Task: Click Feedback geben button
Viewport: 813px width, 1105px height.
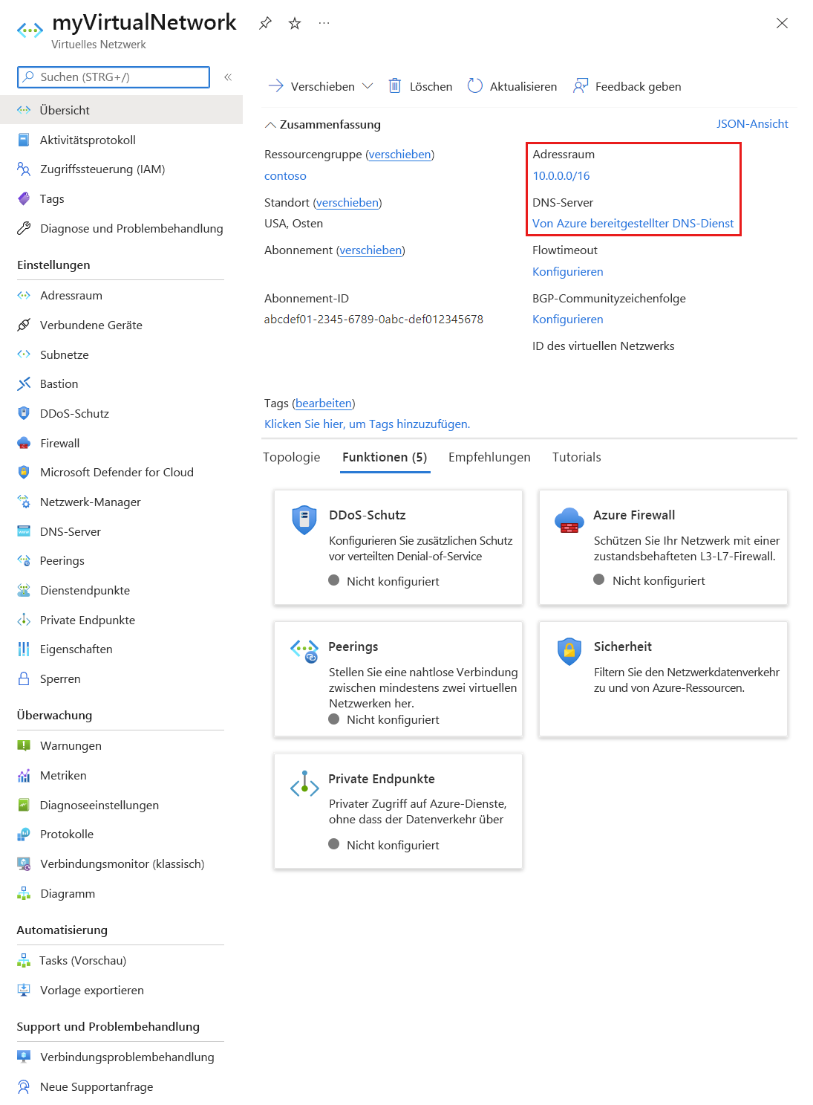Action: (627, 86)
